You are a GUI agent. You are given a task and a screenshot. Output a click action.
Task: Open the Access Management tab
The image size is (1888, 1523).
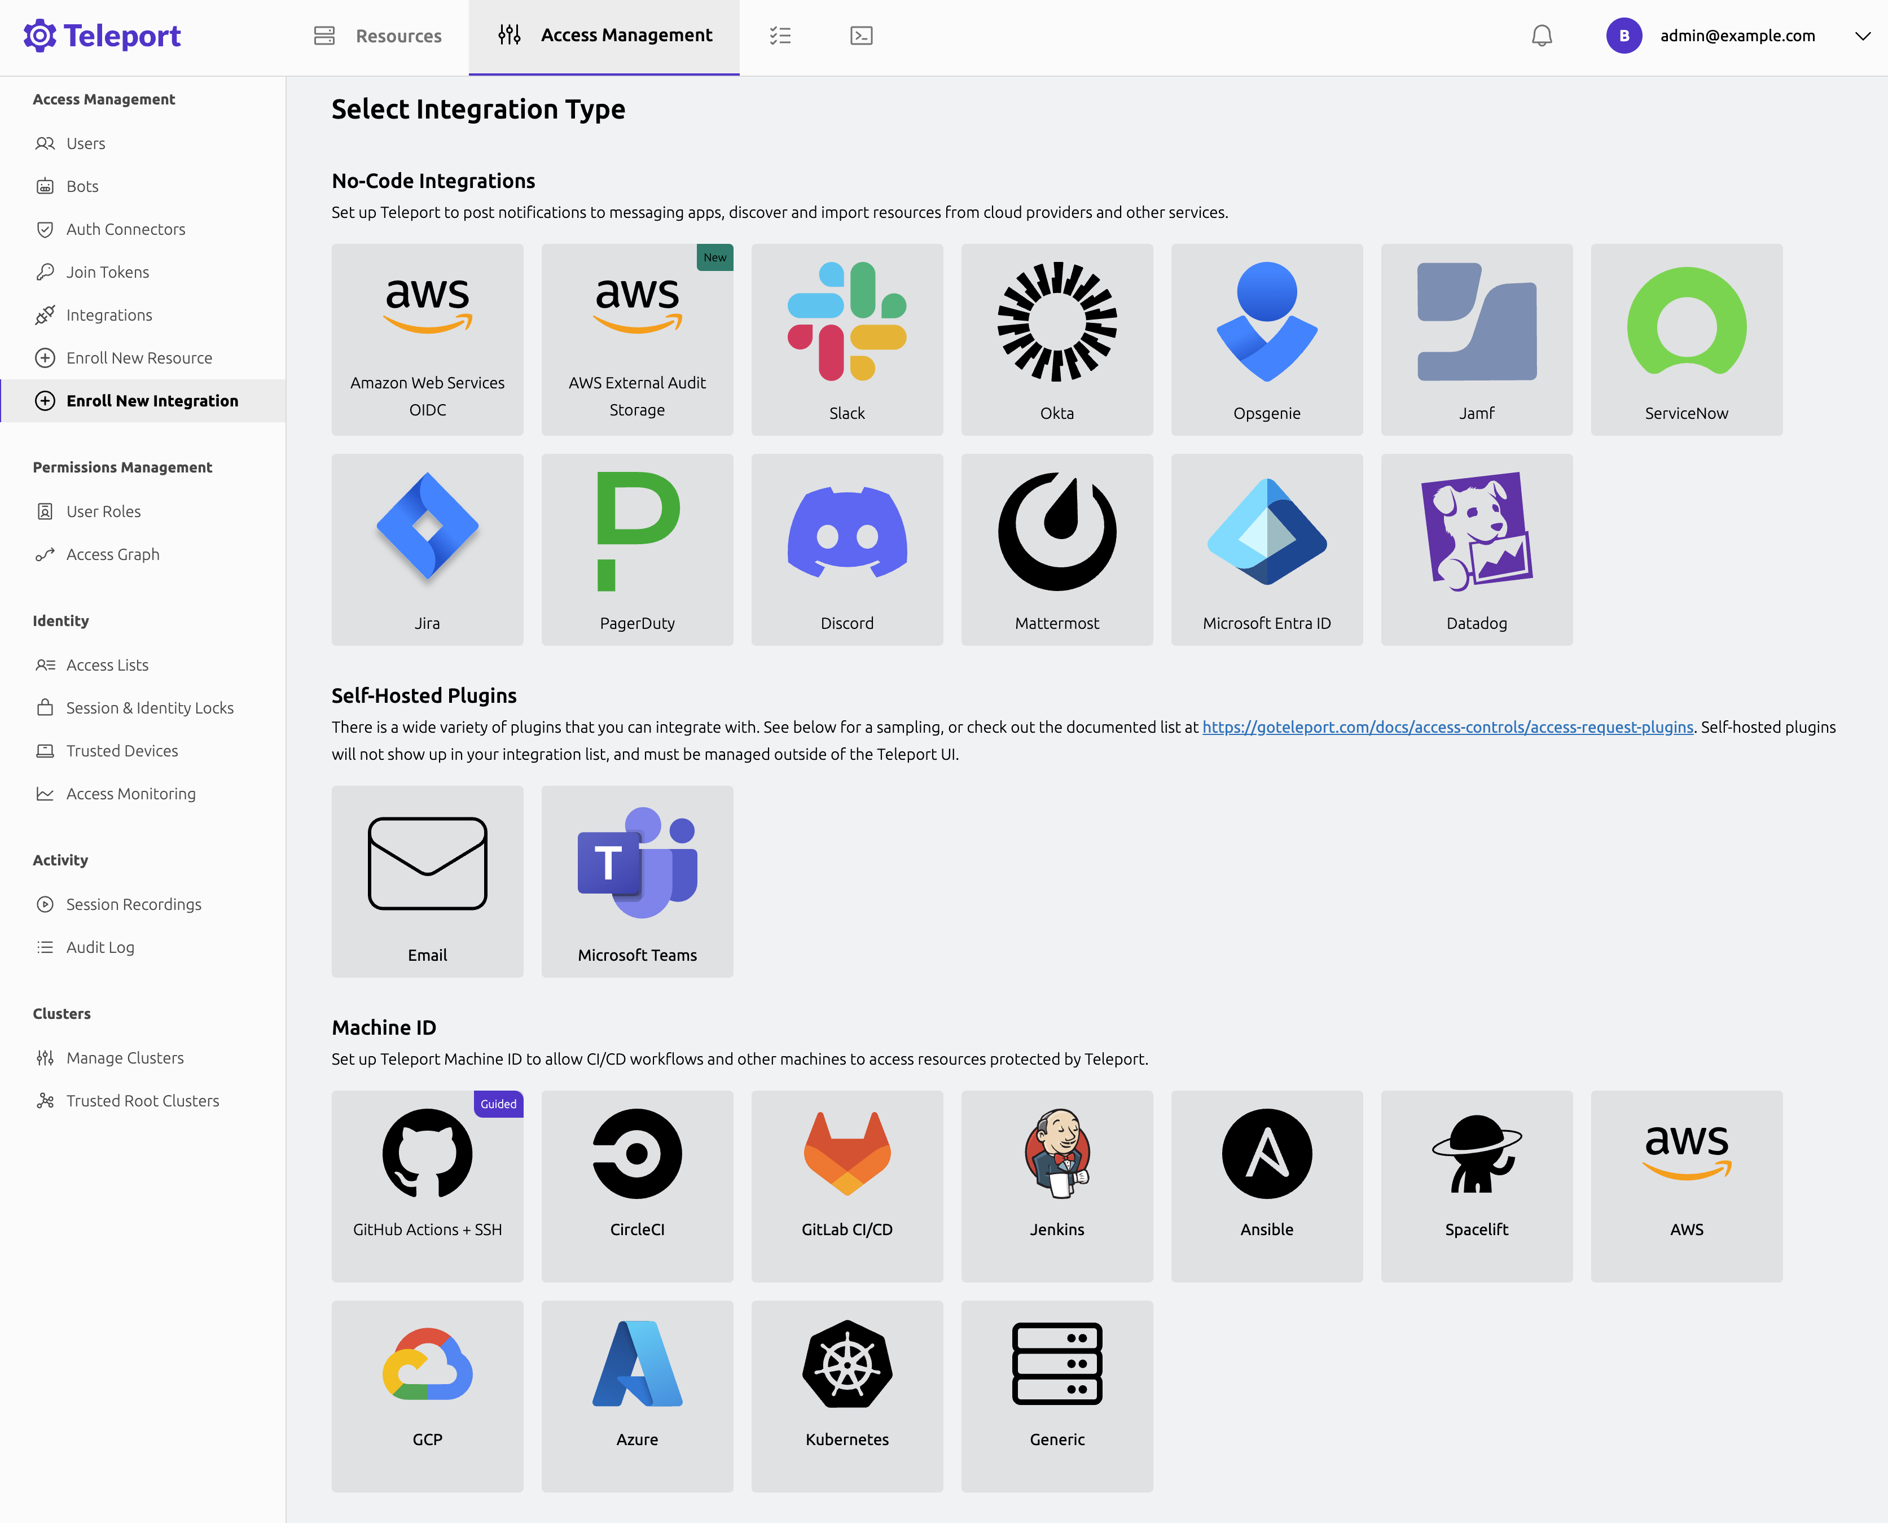(604, 36)
